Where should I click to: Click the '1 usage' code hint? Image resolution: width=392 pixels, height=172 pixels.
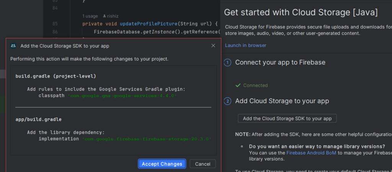click(90, 16)
